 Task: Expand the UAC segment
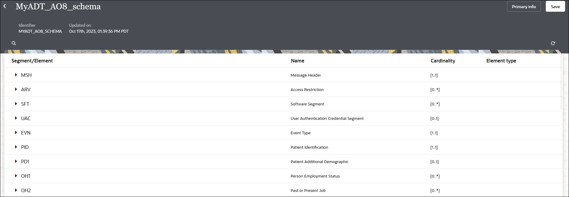16,118
